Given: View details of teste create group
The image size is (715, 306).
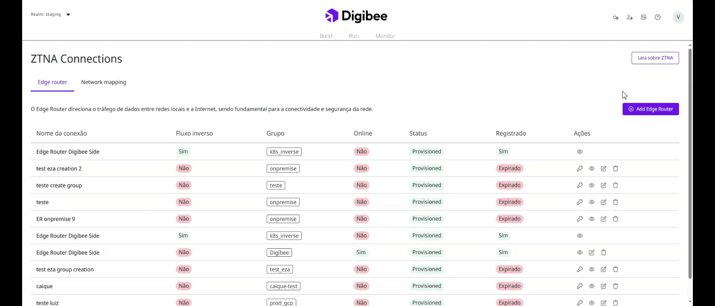Looking at the screenshot, I should (592, 185).
